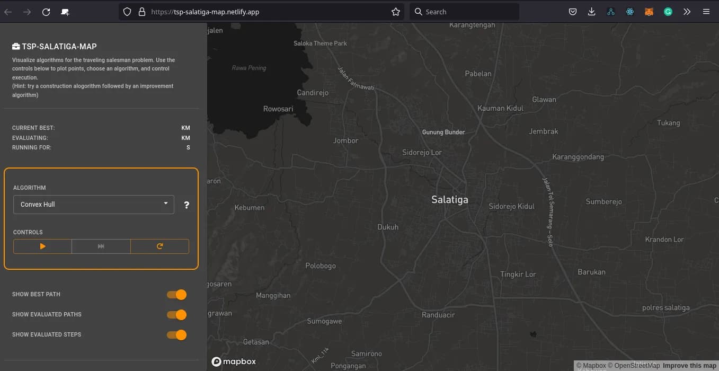Bookmark this page with the star
The width and height of the screenshot is (719, 371).
[x=395, y=12]
